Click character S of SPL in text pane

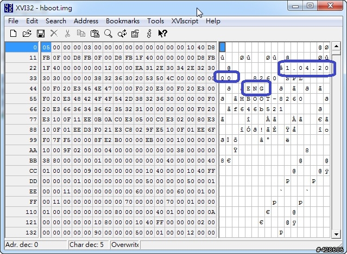coord(287,79)
